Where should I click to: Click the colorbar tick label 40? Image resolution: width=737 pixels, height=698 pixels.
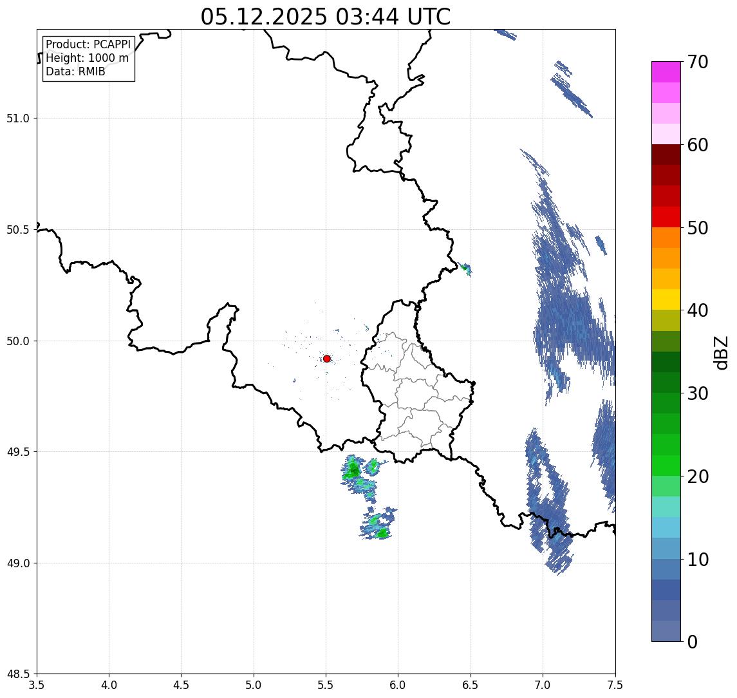click(698, 310)
